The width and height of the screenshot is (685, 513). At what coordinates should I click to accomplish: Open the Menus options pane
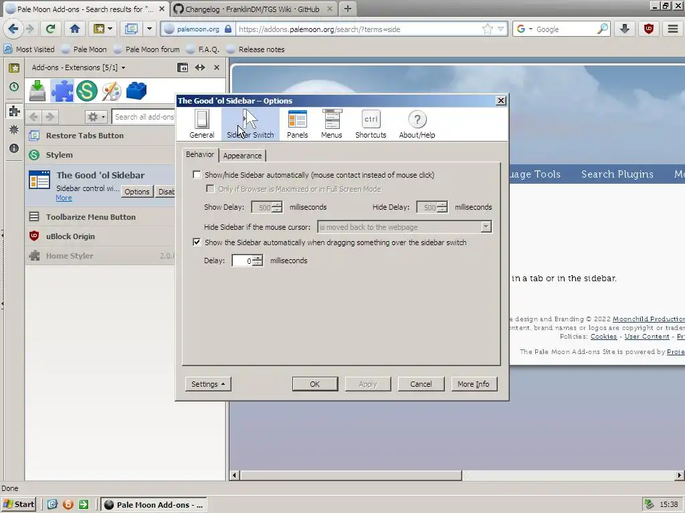[332, 124]
